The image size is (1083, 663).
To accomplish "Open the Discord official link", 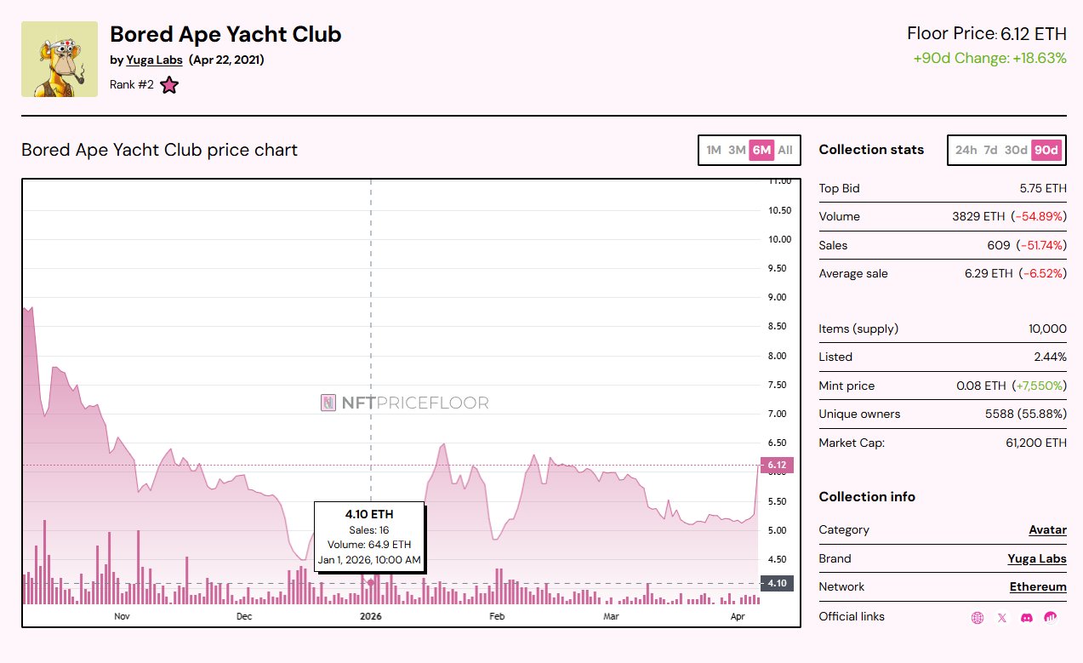I will (x=1027, y=618).
